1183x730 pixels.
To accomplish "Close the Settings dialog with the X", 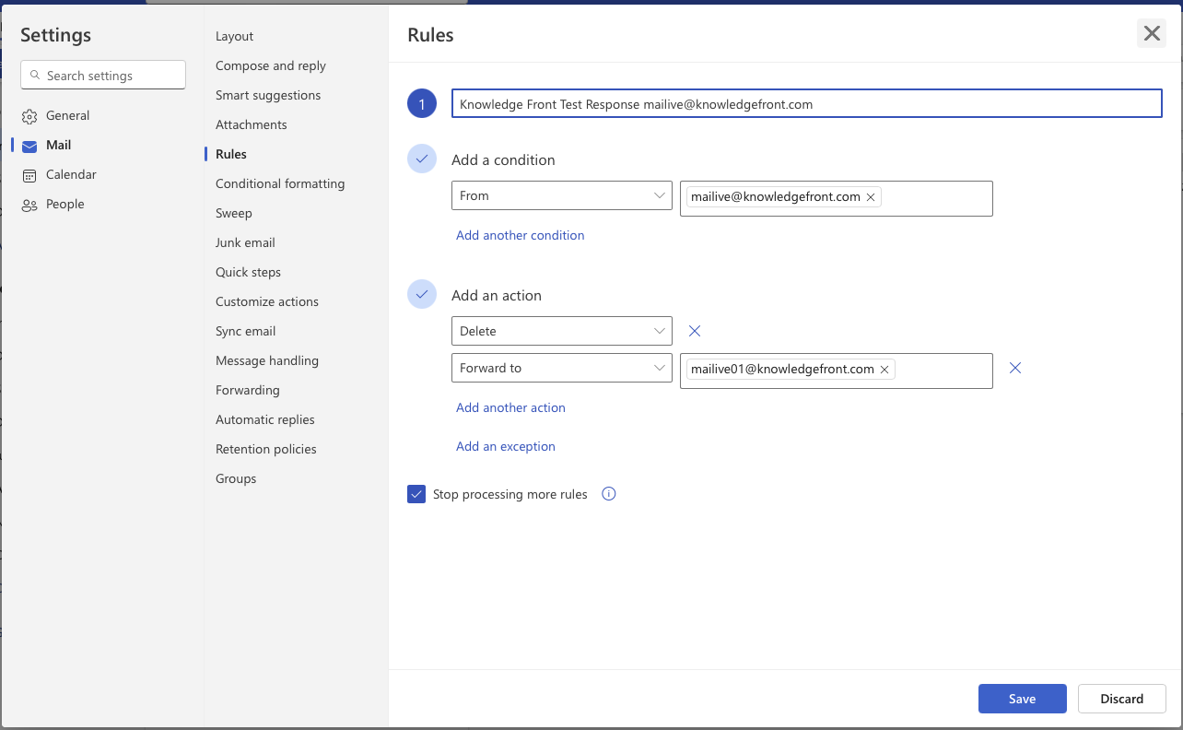I will pos(1152,34).
